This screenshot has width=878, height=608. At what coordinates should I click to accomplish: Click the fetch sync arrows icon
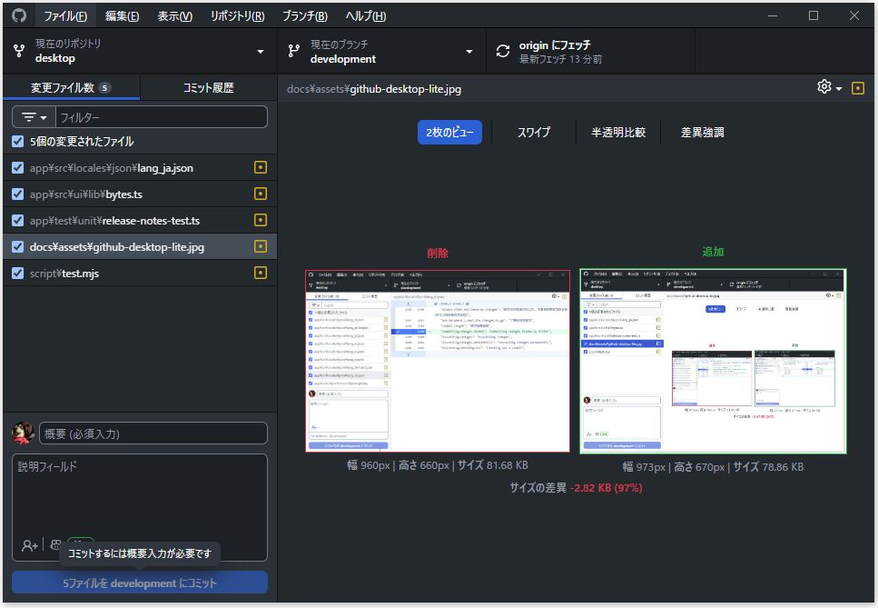pos(503,51)
